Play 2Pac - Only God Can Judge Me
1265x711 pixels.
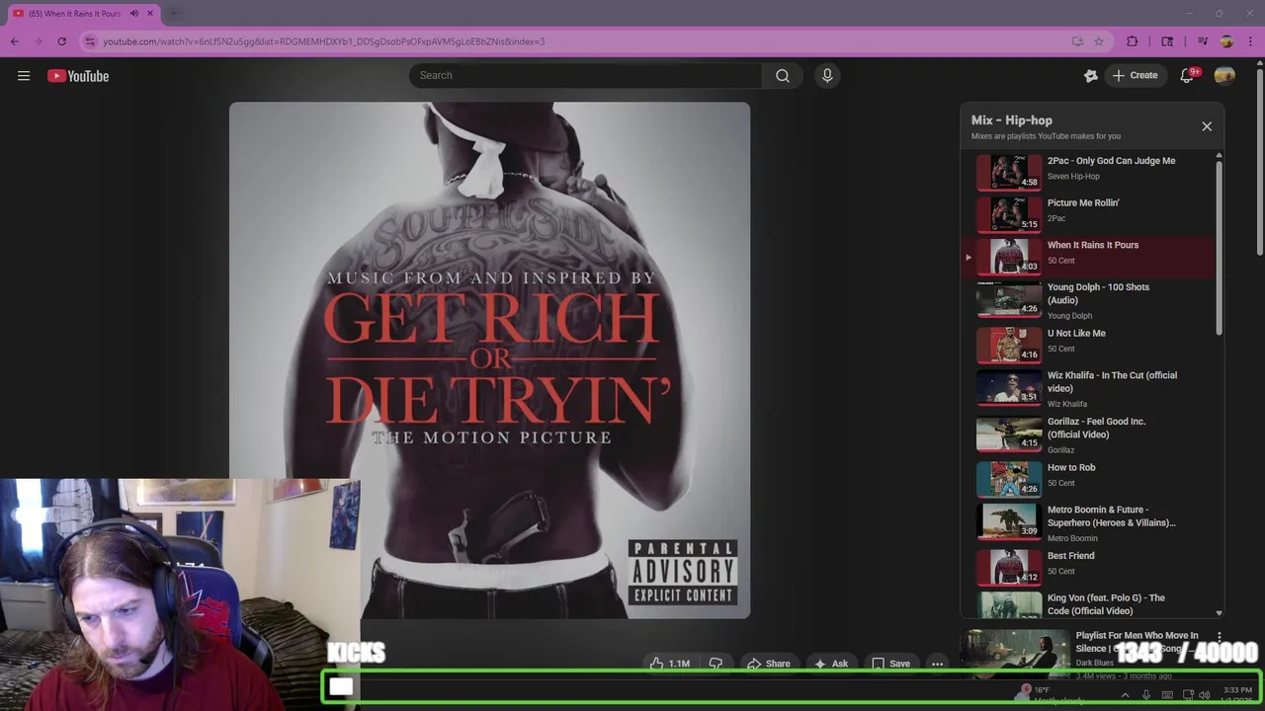tap(1088, 172)
